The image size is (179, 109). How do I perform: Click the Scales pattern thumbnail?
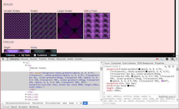pos(44,26)
